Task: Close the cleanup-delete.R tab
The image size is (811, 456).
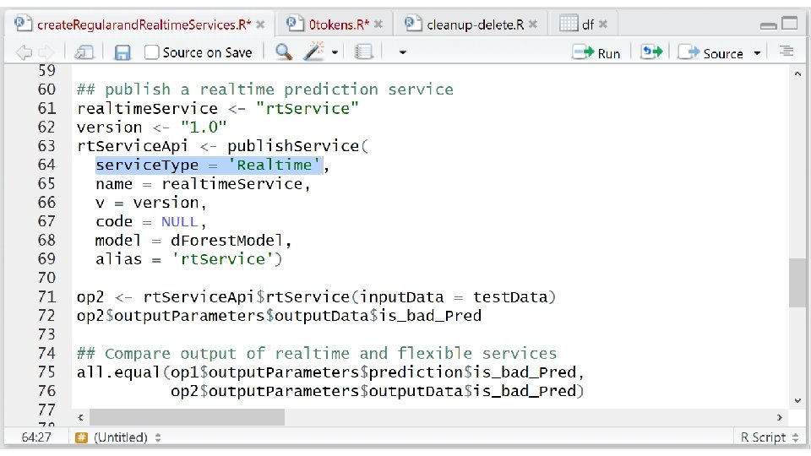Action: tap(533, 24)
